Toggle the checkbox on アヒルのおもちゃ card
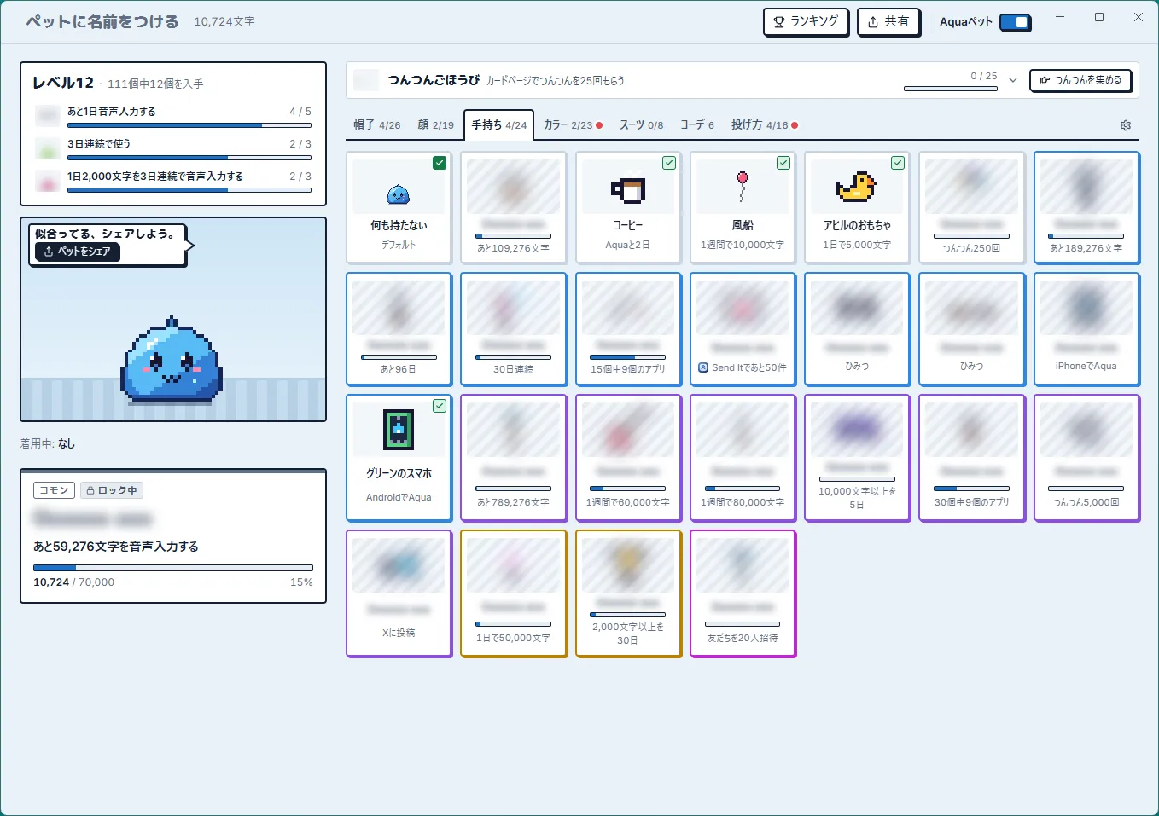The width and height of the screenshot is (1159, 816). click(x=898, y=163)
